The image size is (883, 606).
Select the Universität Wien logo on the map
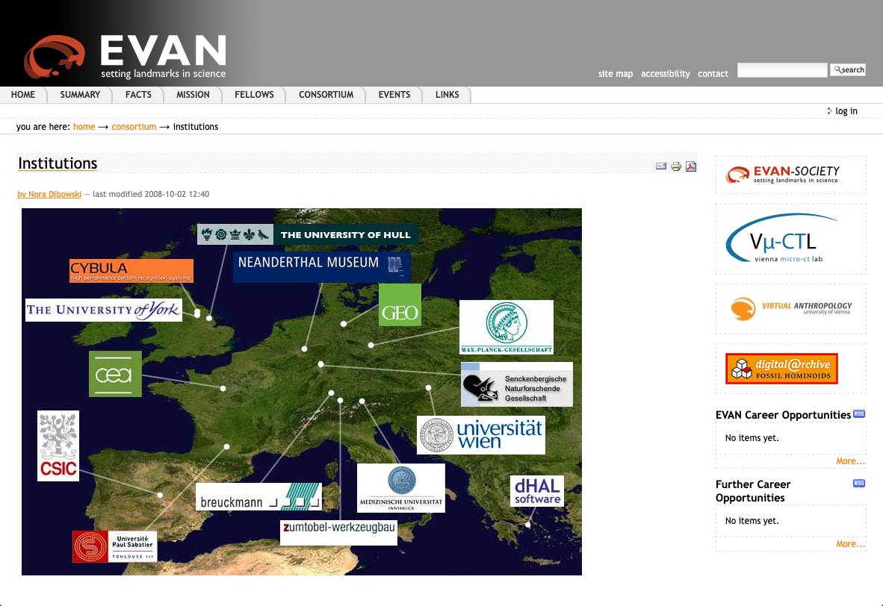tap(481, 435)
